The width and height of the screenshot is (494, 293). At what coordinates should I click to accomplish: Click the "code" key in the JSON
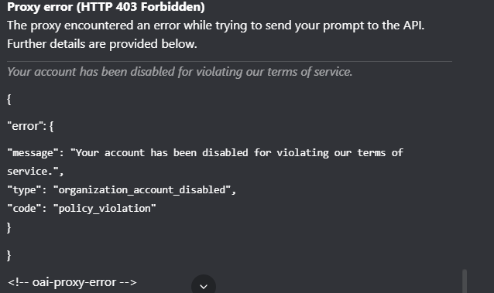[24, 209]
